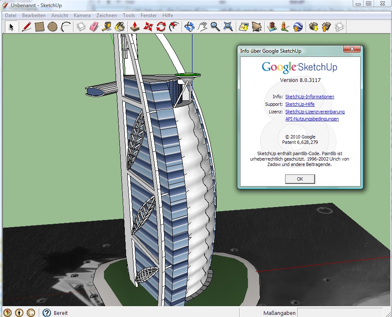Screen dimensions: 392x317
Task: Click the grayed Share Component icon
Action: [x=339, y=27]
